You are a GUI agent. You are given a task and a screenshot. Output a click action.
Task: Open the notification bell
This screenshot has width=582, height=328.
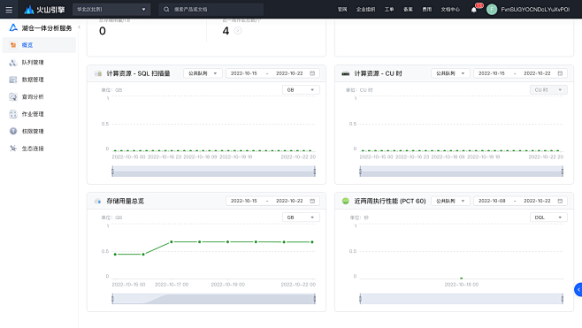[x=474, y=10]
